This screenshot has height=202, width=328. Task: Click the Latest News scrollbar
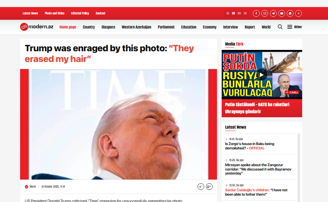click(299, 167)
